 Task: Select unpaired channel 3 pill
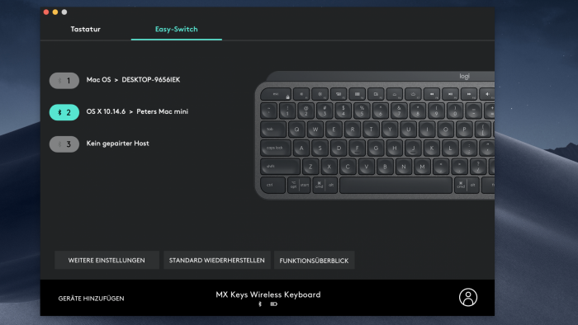[64, 144]
